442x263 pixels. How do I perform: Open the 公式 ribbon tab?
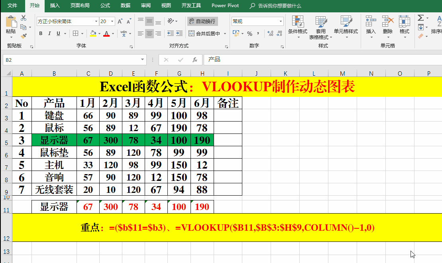click(x=105, y=6)
